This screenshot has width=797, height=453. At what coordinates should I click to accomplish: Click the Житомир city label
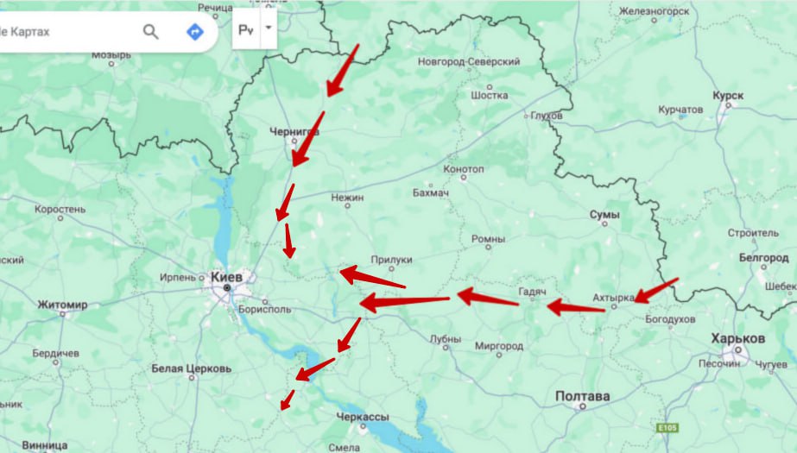point(62,305)
